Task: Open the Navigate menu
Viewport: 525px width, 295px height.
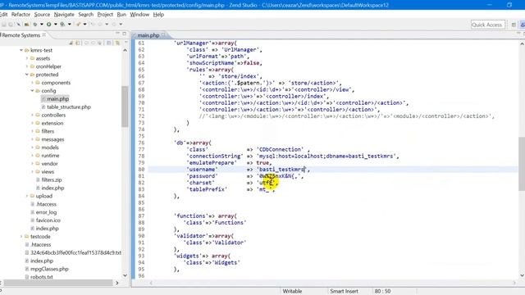Action: coord(64,15)
